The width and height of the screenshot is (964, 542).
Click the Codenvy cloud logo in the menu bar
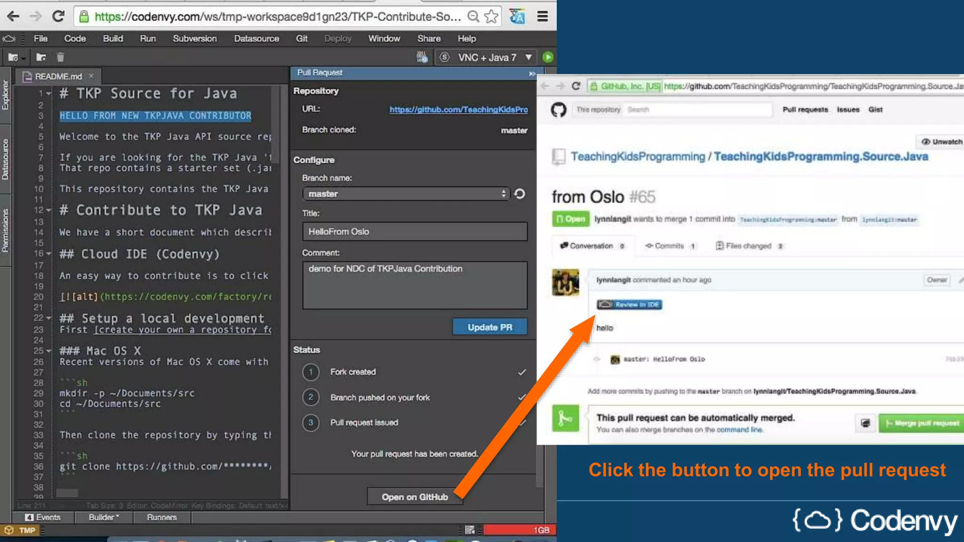(x=9, y=38)
